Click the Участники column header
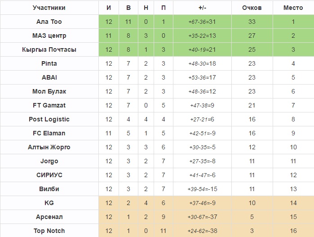The image size is (314, 237). pos(49,8)
